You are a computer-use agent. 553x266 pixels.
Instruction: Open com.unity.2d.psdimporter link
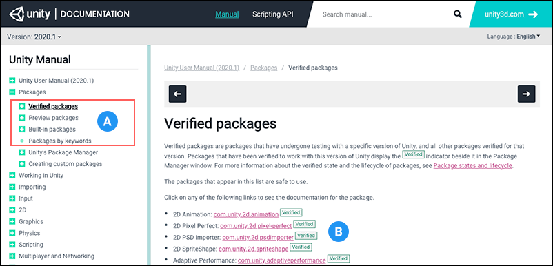coord(258,238)
